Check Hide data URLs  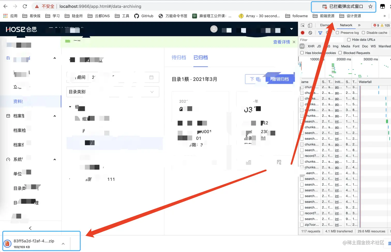tap(349, 40)
